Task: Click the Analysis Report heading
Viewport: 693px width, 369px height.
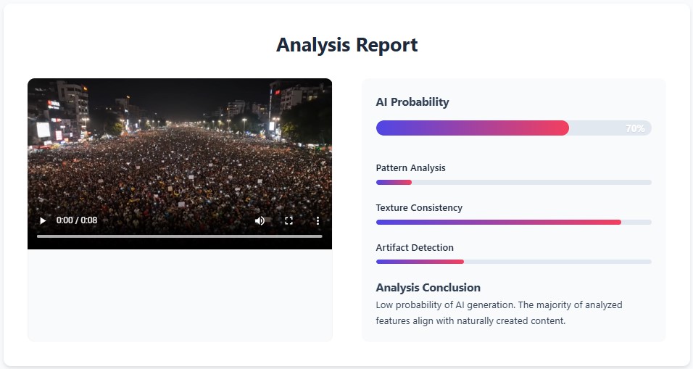Action: point(347,45)
